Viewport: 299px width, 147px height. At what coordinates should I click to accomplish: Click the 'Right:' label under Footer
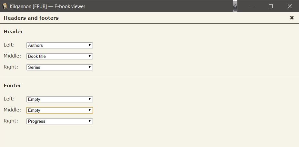click(11, 121)
